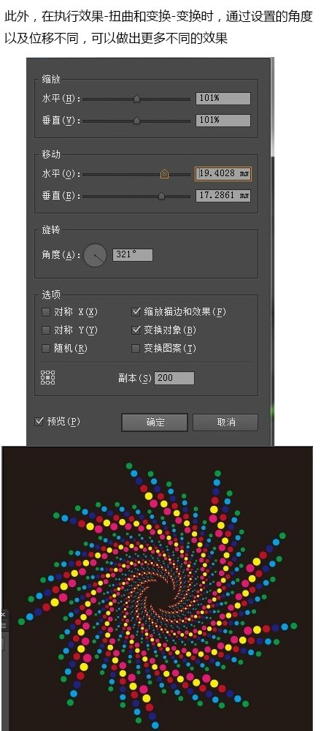Enable the 对称 X checkbox
Viewport: 321px width, 731px height.
(45, 312)
